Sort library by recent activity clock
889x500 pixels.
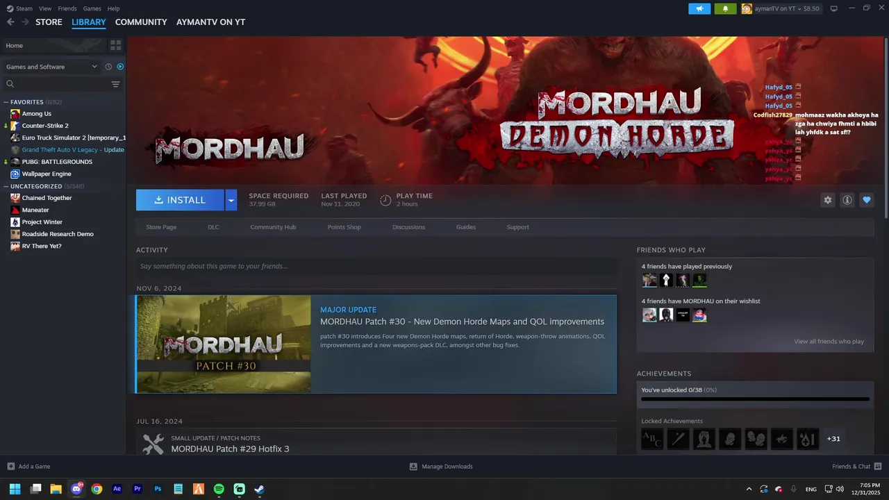pyautogui.click(x=108, y=67)
